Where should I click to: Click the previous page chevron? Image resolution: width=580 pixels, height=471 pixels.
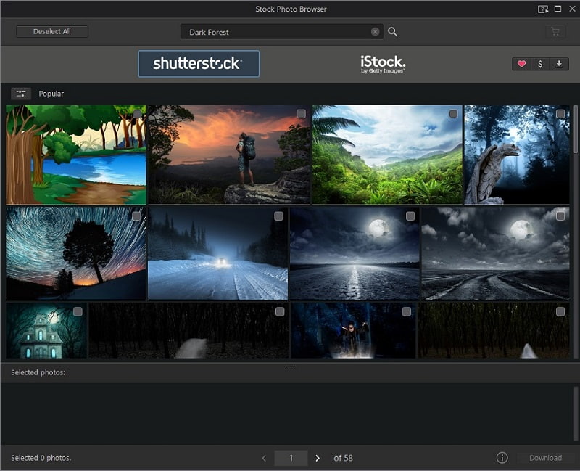[264, 458]
